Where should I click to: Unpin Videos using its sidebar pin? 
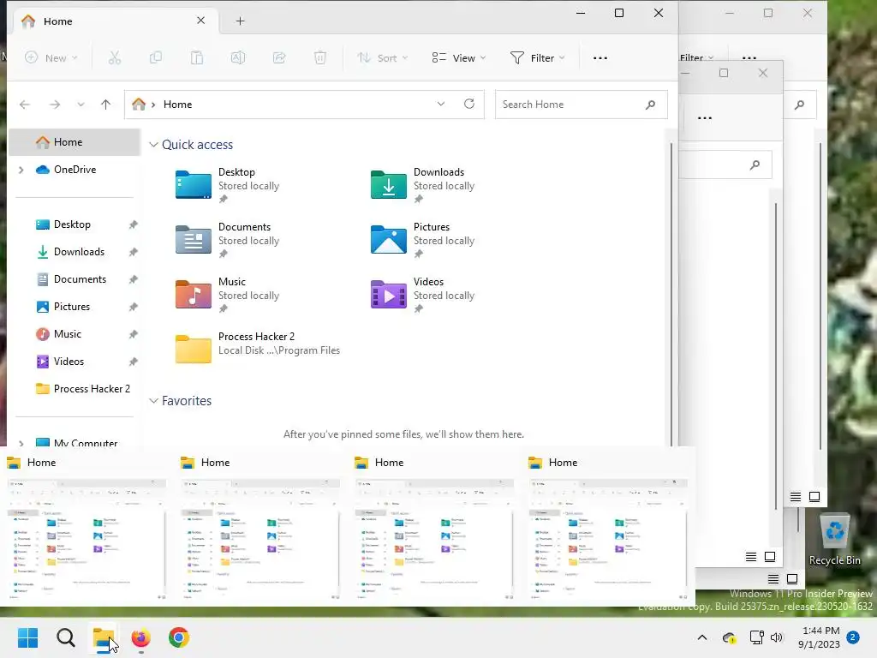point(133,362)
